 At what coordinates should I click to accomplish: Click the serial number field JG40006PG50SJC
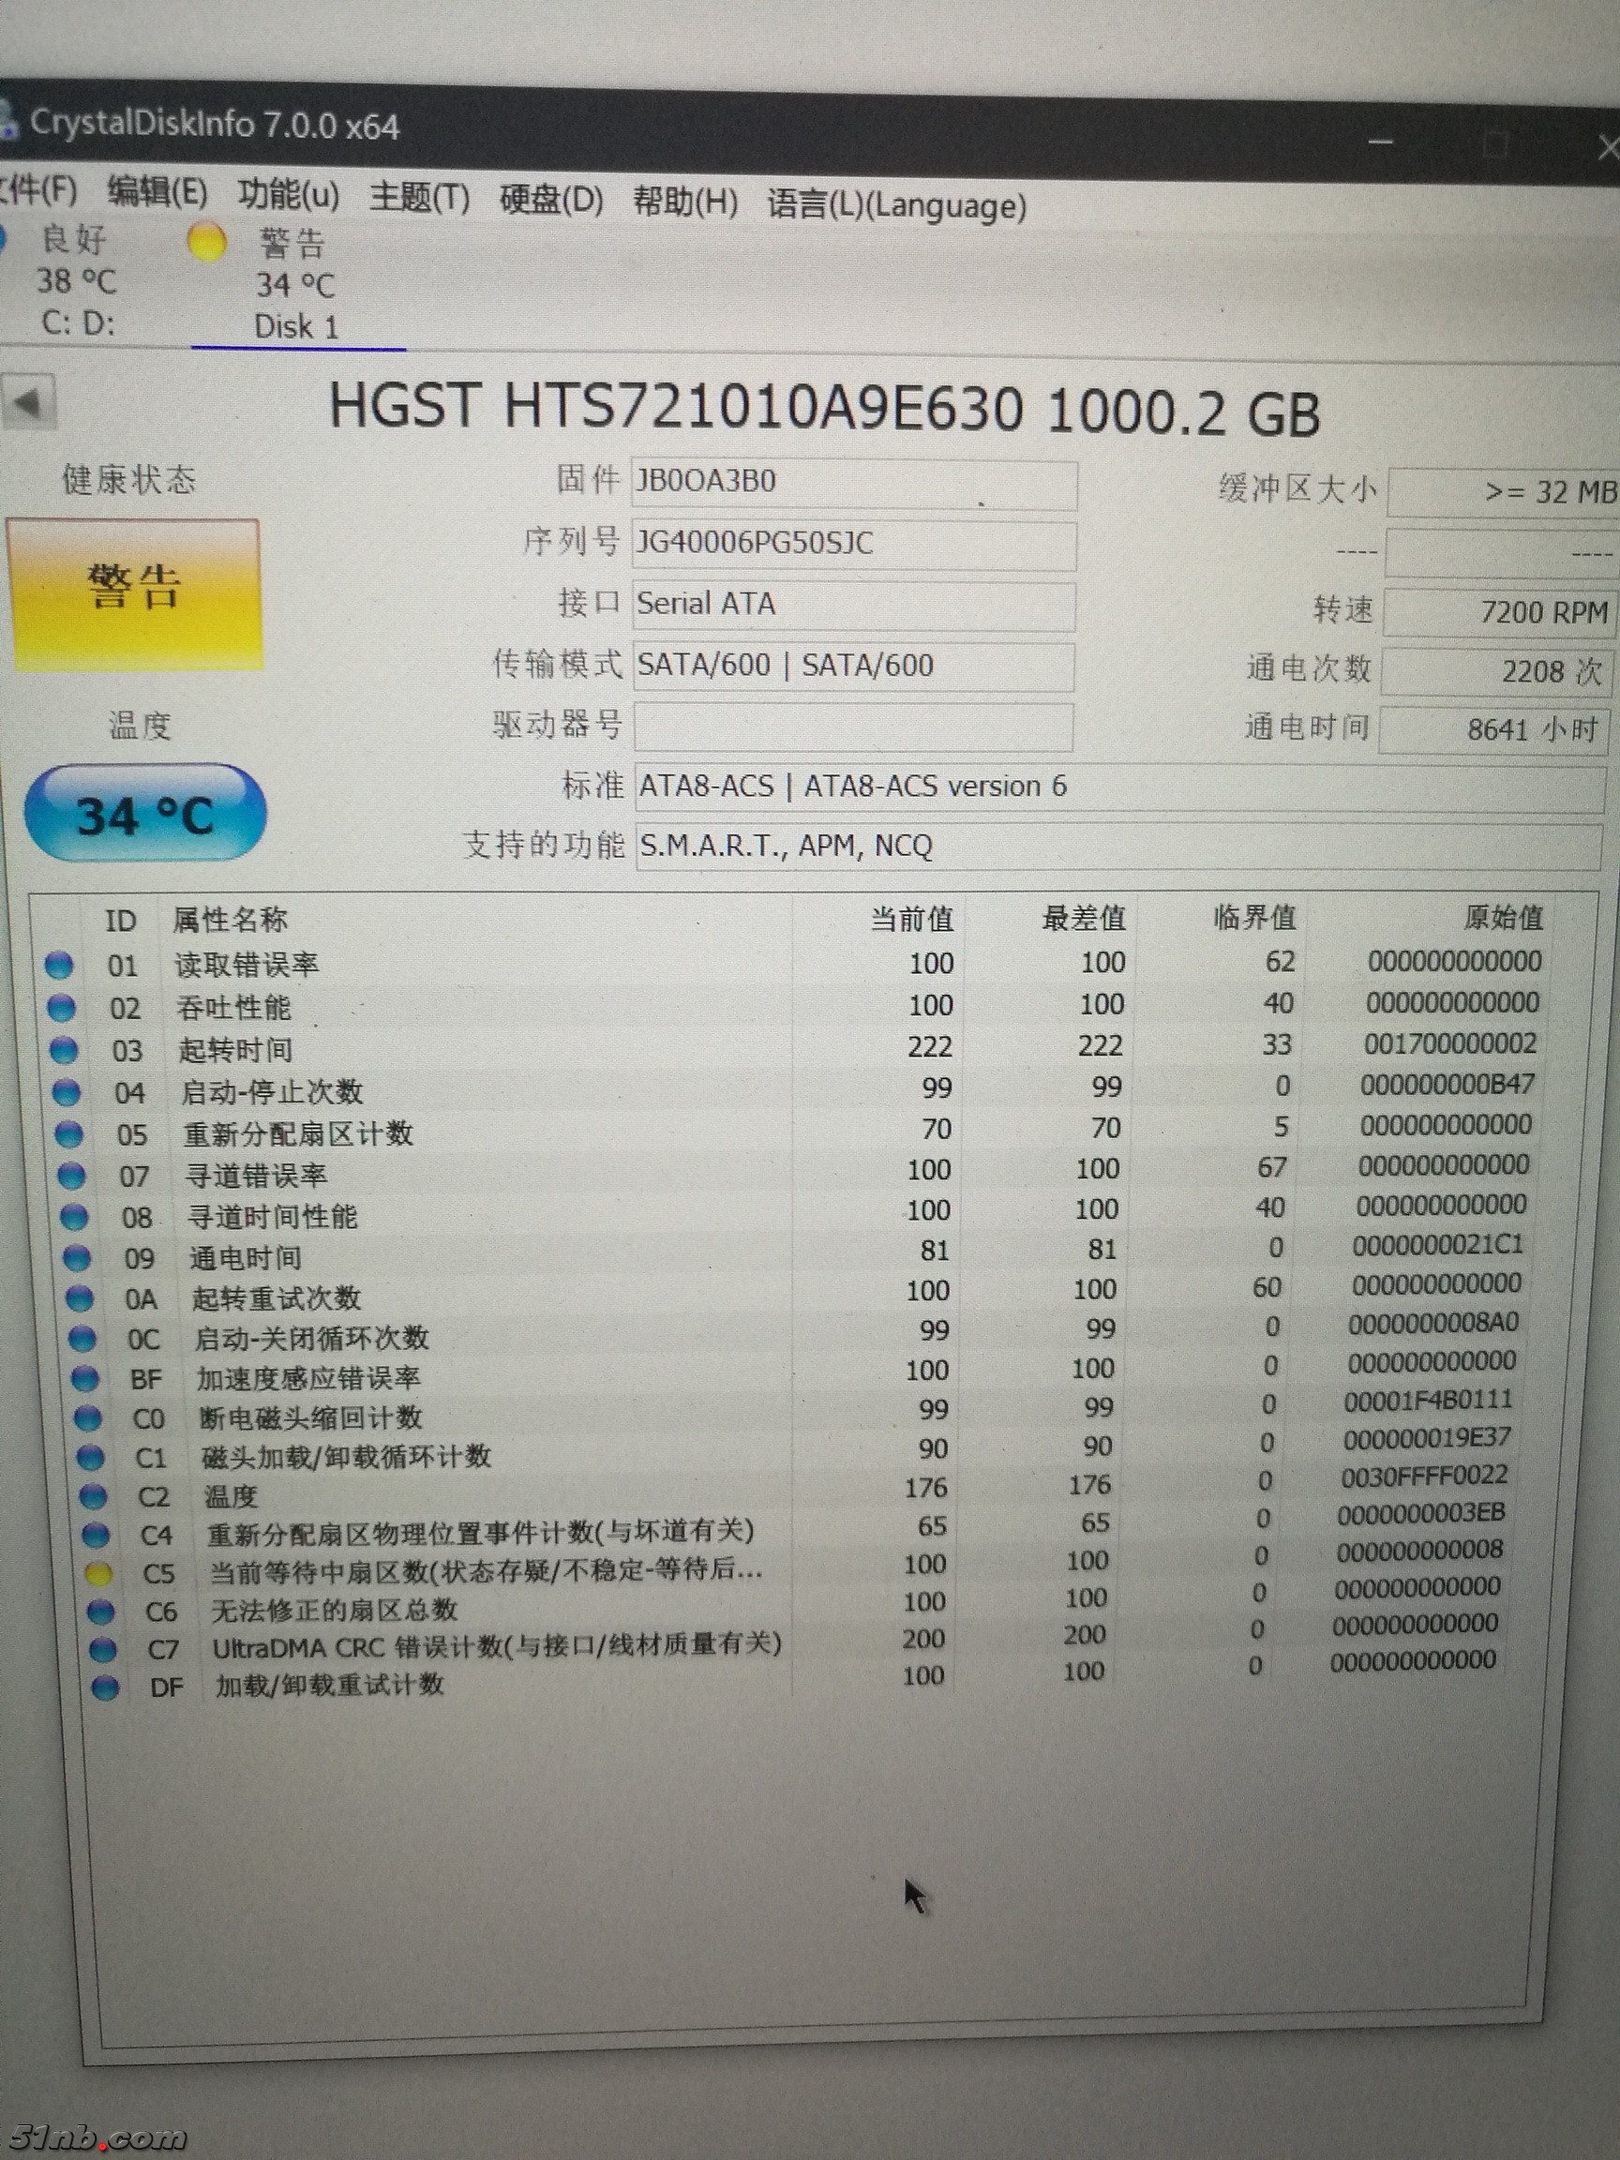point(854,545)
